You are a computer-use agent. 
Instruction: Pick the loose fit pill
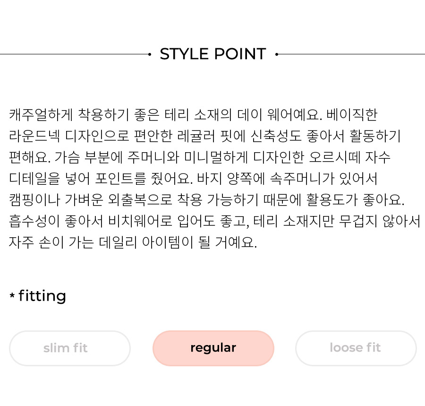point(356,348)
